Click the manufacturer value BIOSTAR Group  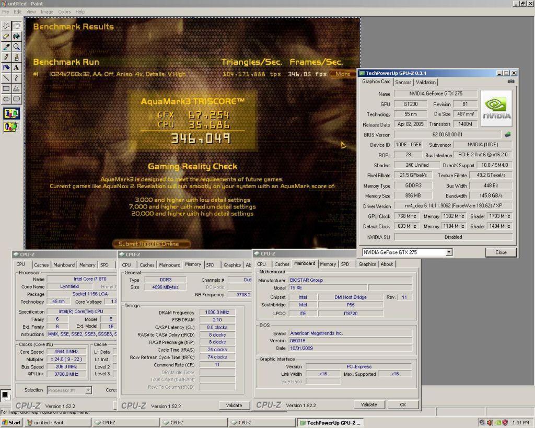point(350,280)
